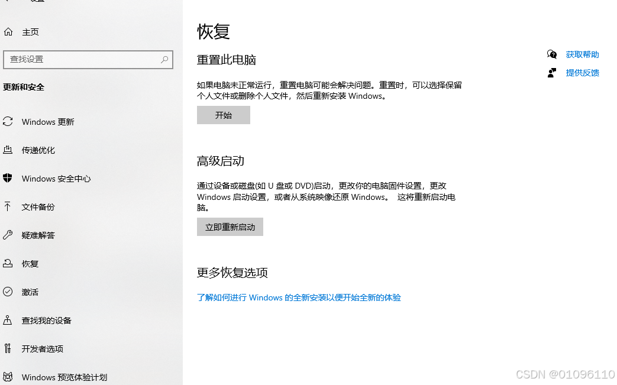Click the large 恢复 page title
The width and height of the screenshot is (617, 385).
214,31
